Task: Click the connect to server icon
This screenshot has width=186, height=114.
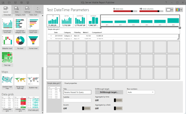Action: 28,2
